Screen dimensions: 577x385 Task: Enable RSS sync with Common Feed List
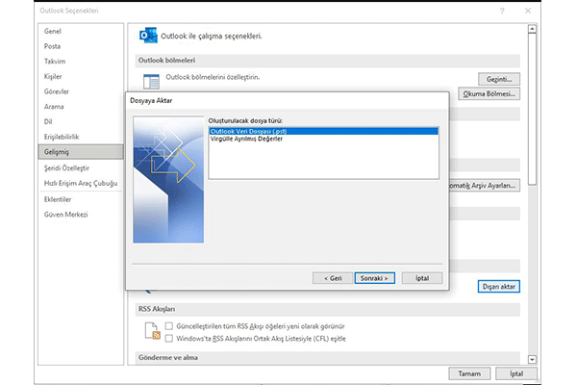point(169,338)
